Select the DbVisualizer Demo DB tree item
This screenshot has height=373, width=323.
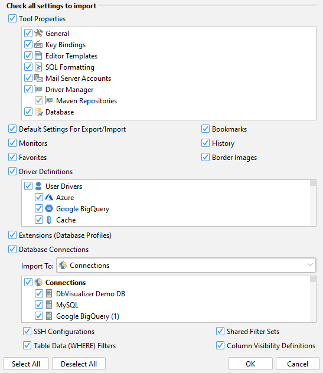pyautogui.click(x=90, y=293)
